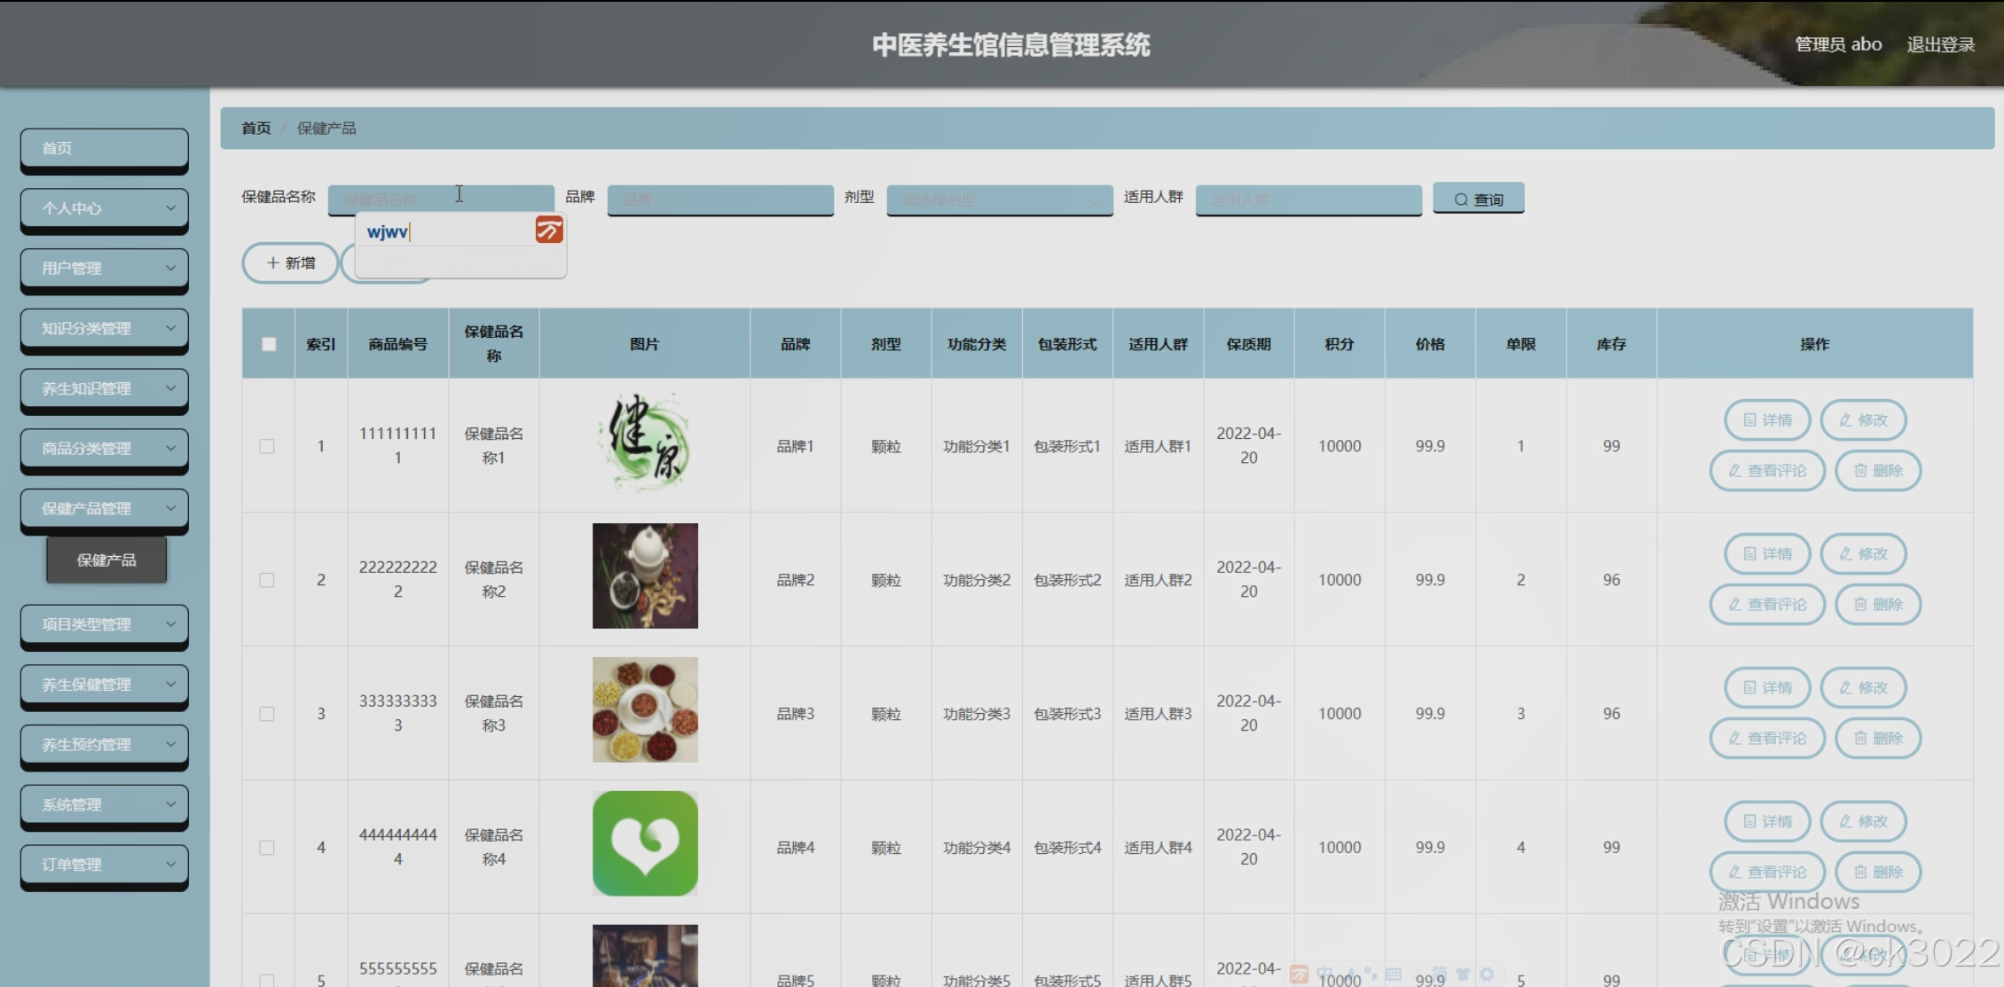Viewport: 2004px width, 987px height.
Task: Click the search magnifier 查询 button
Action: click(x=1478, y=200)
